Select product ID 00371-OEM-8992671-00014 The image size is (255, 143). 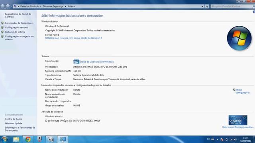[x=86, y=121]
